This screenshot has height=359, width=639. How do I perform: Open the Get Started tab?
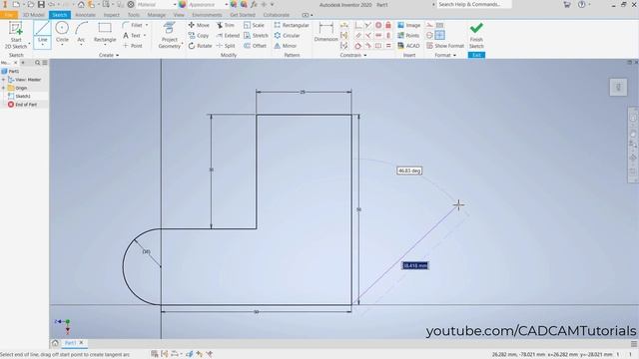pyautogui.click(x=243, y=15)
